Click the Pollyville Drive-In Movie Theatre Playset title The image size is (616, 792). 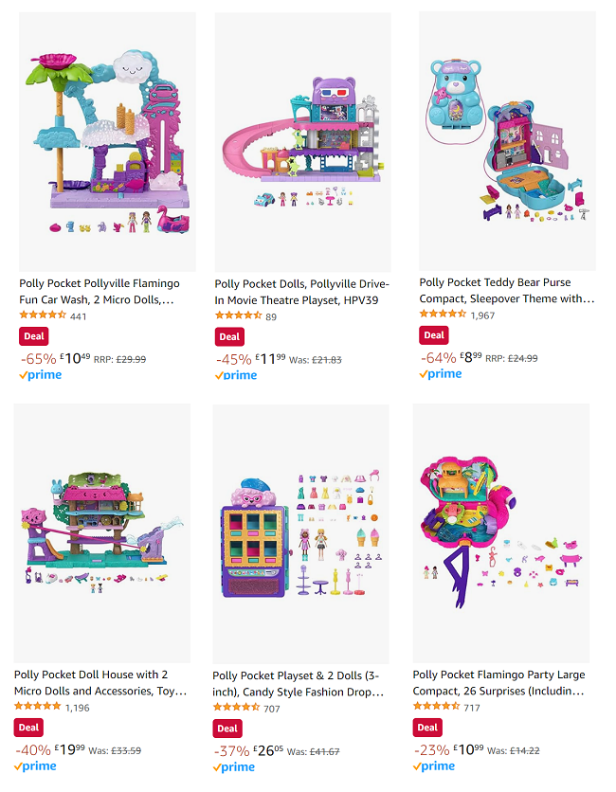pyautogui.click(x=301, y=292)
